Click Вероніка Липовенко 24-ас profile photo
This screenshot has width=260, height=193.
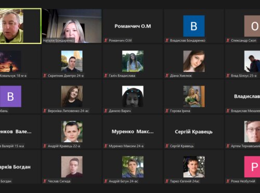point(72,96)
